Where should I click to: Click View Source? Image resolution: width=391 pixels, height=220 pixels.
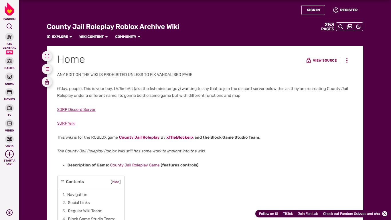click(x=321, y=60)
